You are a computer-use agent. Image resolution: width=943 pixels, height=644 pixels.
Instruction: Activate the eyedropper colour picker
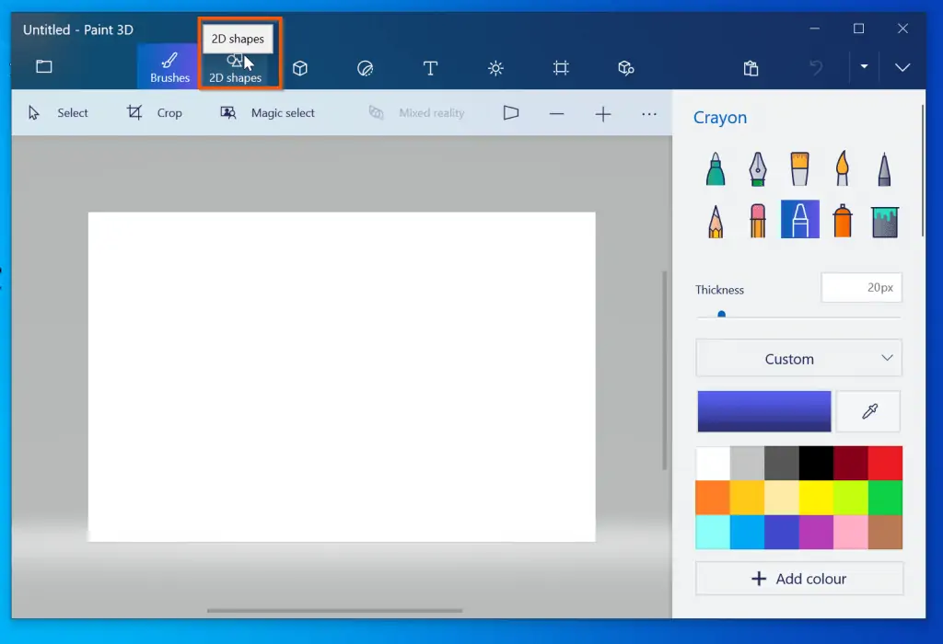[x=867, y=411]
